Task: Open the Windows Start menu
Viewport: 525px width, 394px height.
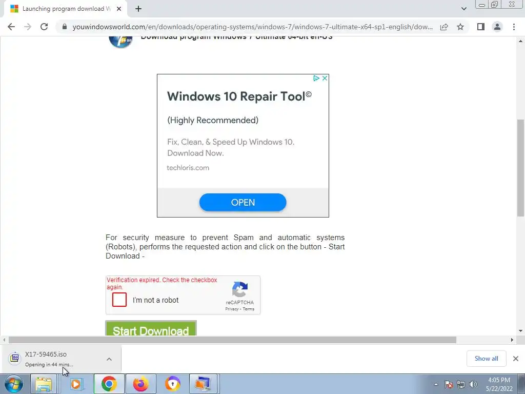Action: [13, 384]
